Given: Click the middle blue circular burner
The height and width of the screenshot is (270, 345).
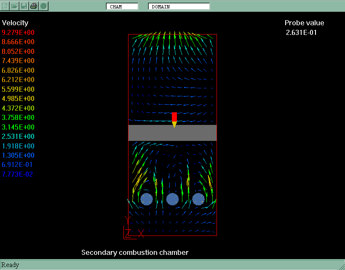Looking at the screenshot, I should 172,199.
